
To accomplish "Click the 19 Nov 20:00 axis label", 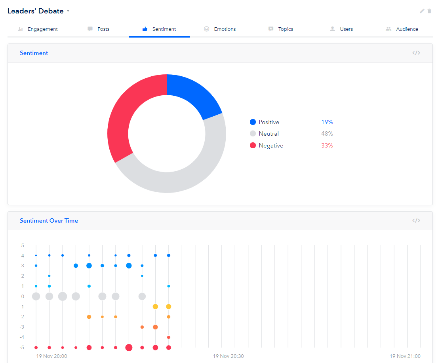I will click(51, 356).
